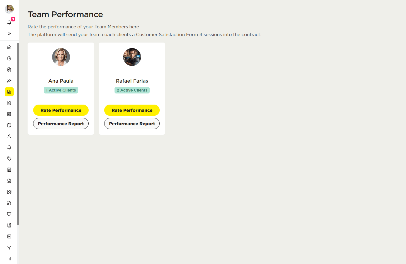Open user account avatar at top left
Viewport: 406px width, 264px height.
(x=9, y=9)
